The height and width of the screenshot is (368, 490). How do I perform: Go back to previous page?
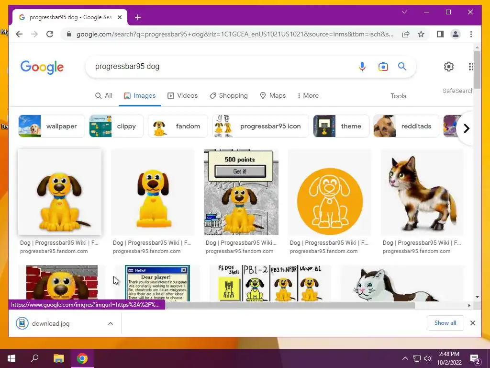[19, 34]
